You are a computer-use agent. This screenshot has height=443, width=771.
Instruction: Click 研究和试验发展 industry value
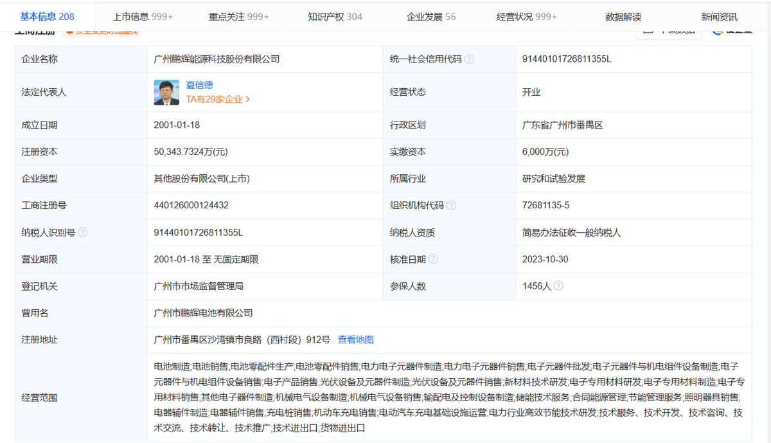[554, 179]
